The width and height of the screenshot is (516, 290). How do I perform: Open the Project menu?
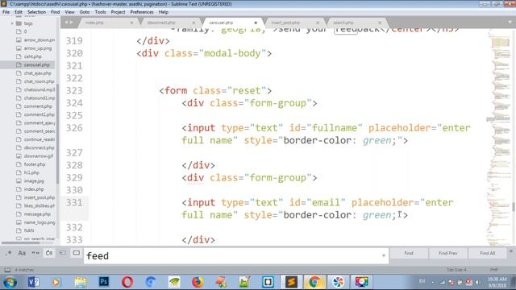[x=119, y=12]
